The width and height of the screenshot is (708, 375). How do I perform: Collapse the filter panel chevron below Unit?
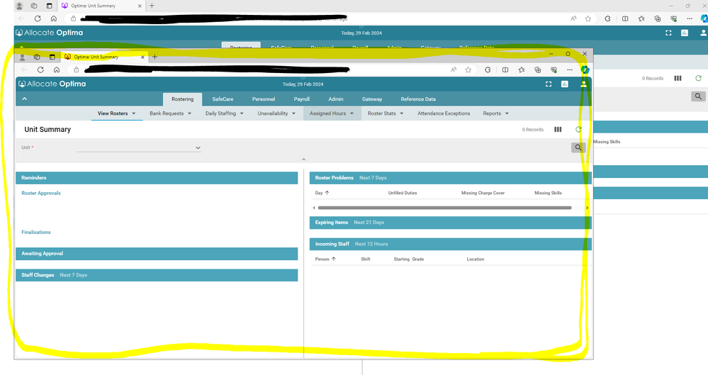303,159
